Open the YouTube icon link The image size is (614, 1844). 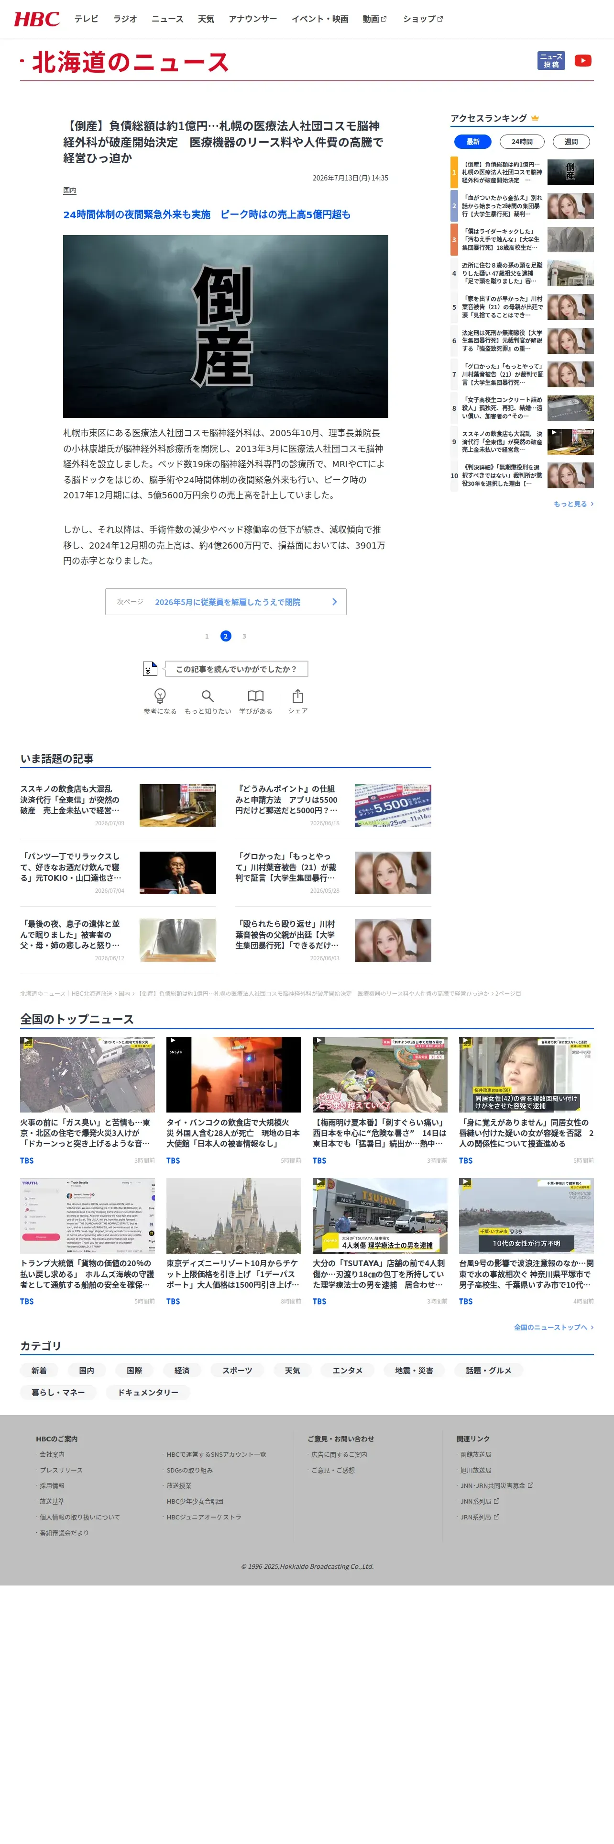pos(582,61)
